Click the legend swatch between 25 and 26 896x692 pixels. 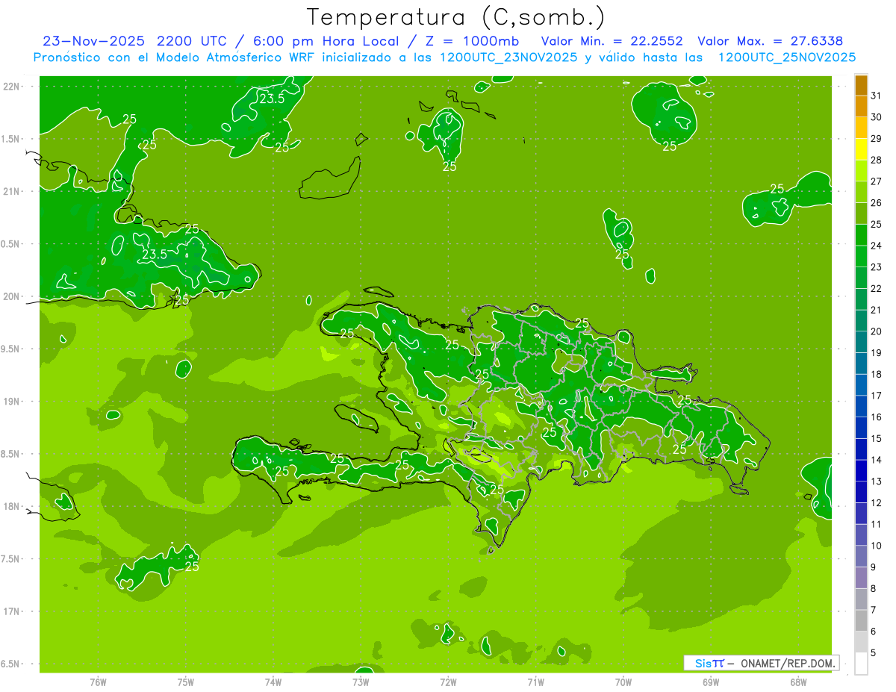861,213
